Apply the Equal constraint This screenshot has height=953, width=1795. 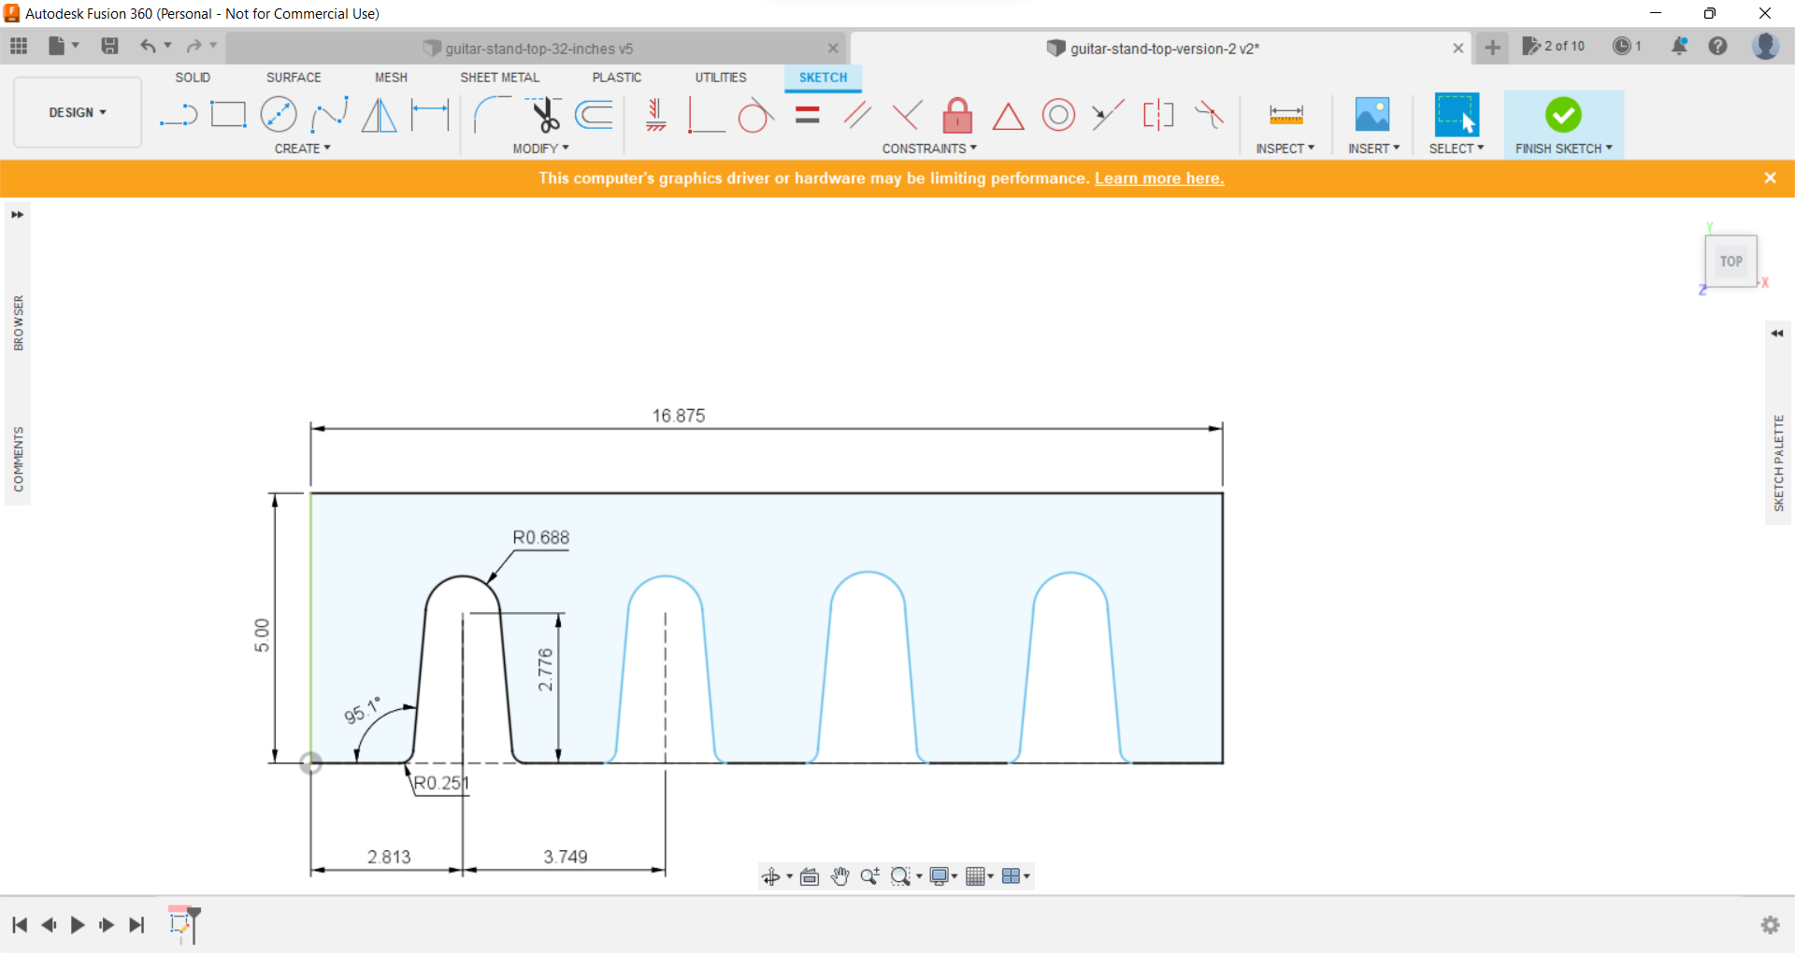[806, 114]
